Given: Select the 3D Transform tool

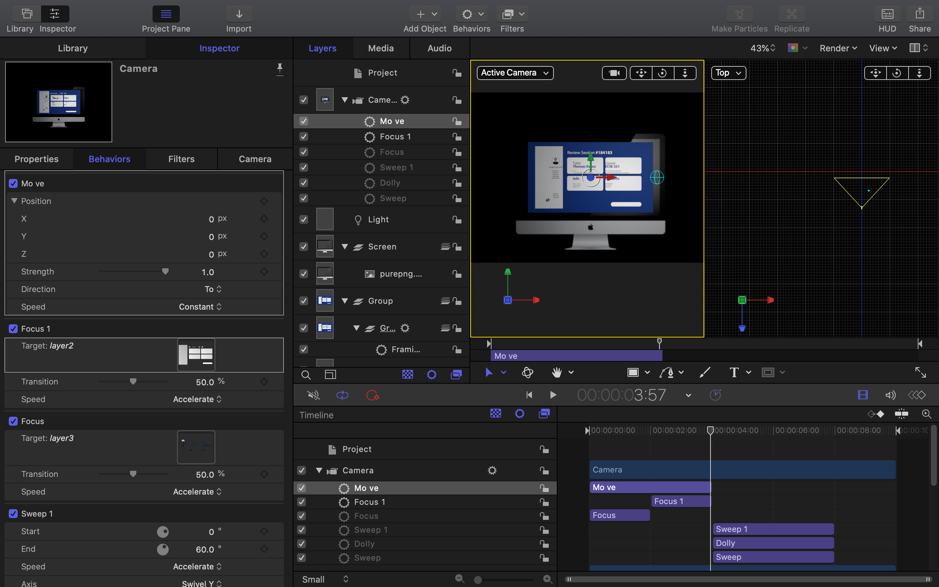Looking at the screenshot, I should click(527, 373).
